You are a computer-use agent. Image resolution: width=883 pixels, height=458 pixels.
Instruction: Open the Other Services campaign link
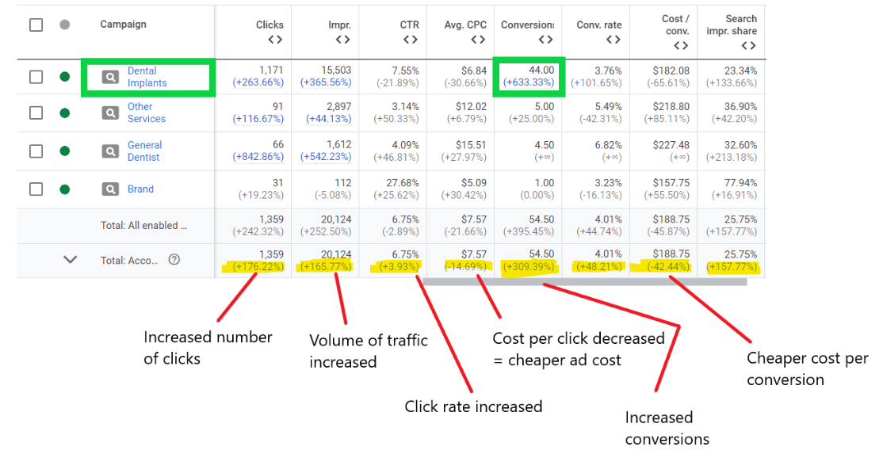[147, 113]
